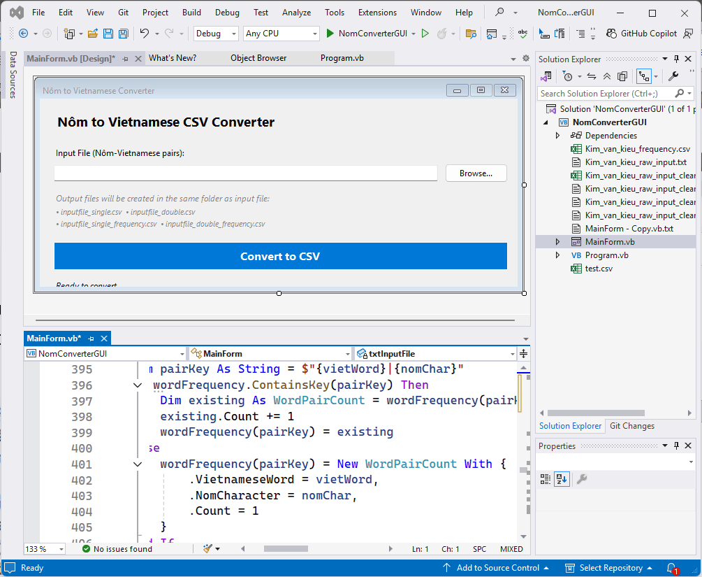Click the Save All toolbar icon
This screenshot has height=577, width=702.
(x=124, y=34)
